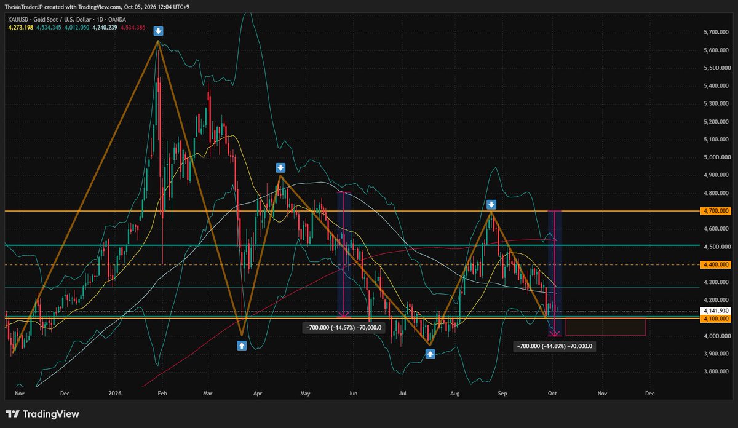Click 4,600.000 on the price axis
The height and width of the screenshot is (428, 738).
716,229
